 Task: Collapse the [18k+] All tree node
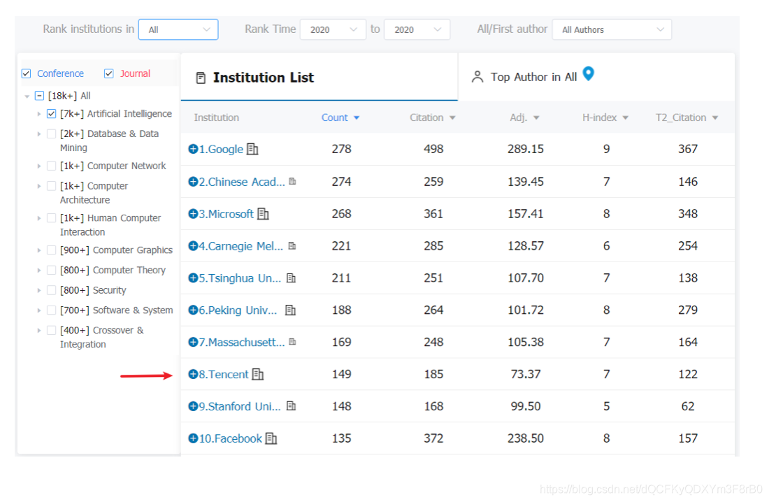(27, 96)
